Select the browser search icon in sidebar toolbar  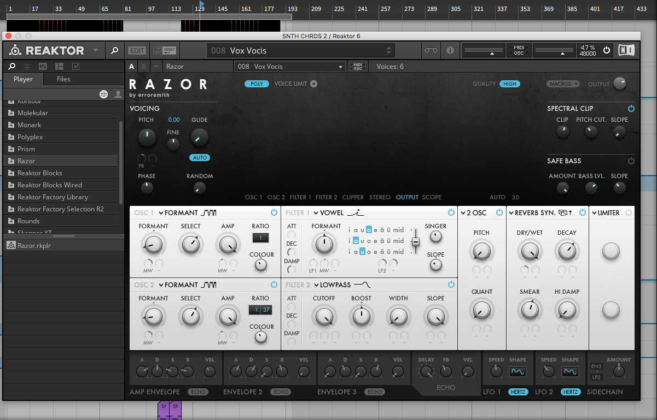point(12,66)
